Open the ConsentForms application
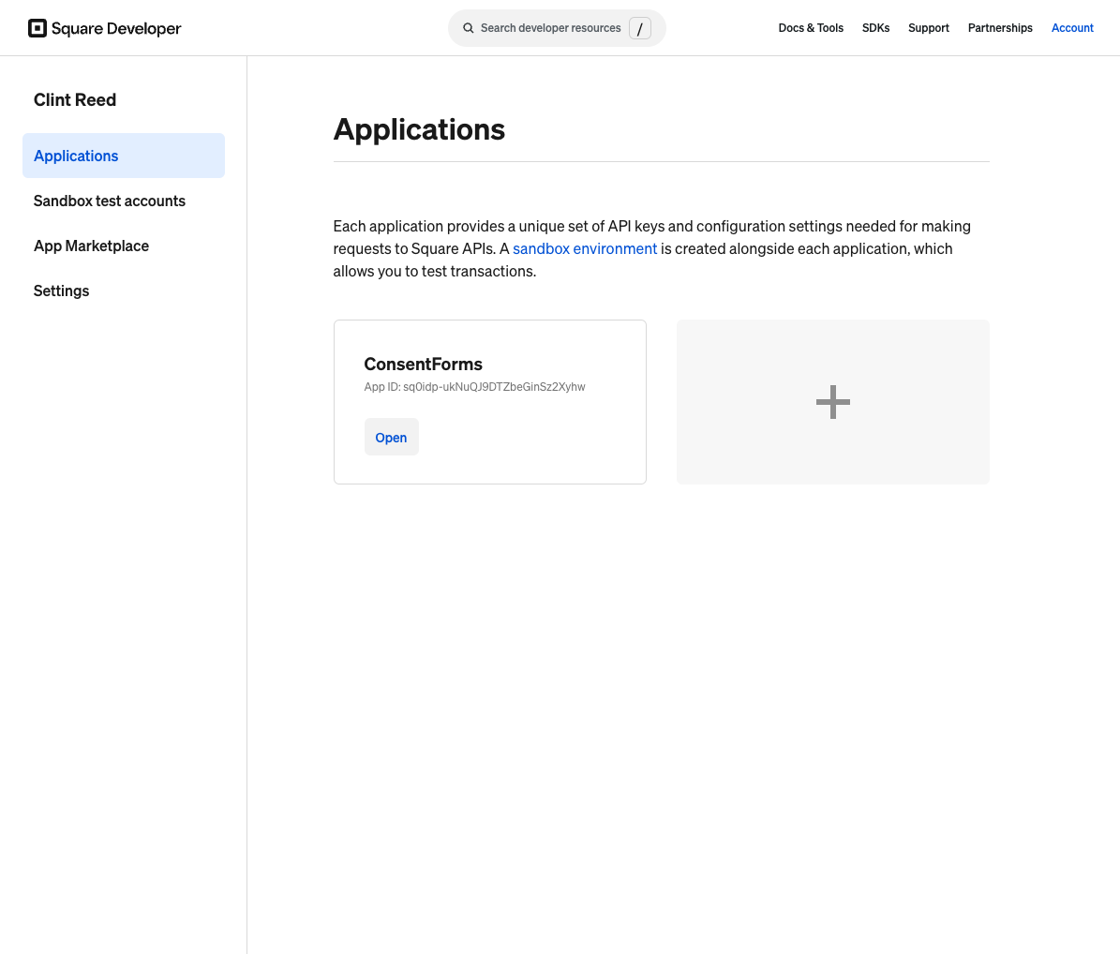This screenshot has height=954, width=1120. tap(392, 437)
